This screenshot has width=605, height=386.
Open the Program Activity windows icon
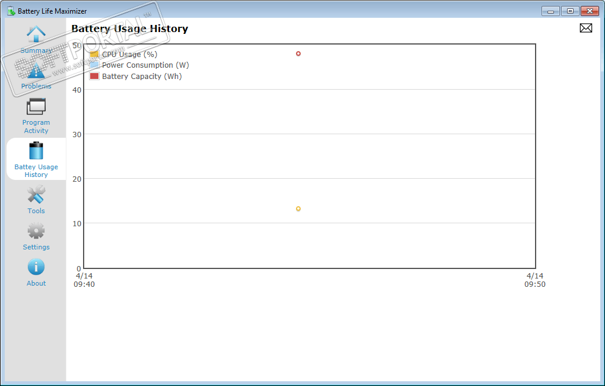(36, 106)
